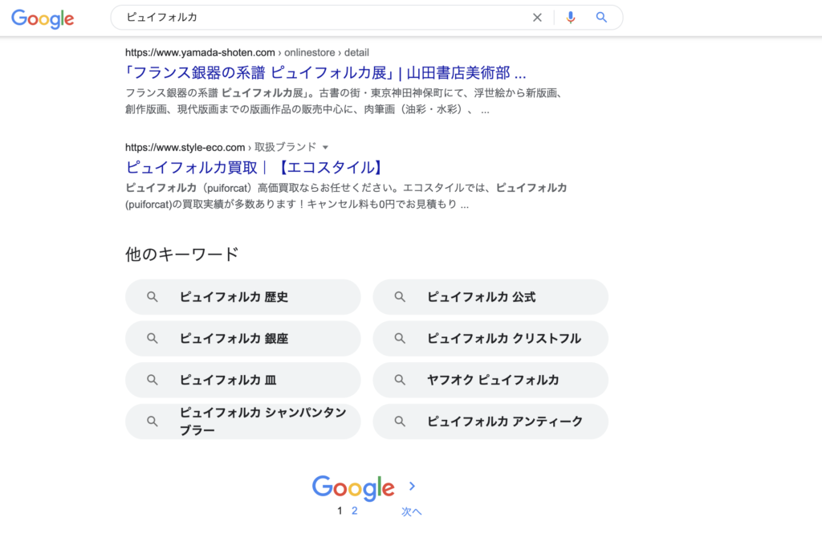Click the Google logo in the pagination footer

(x=353, y=487)
